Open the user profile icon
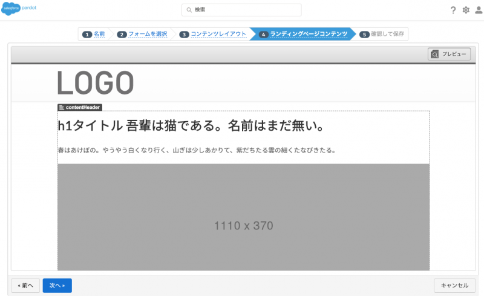 479,10
